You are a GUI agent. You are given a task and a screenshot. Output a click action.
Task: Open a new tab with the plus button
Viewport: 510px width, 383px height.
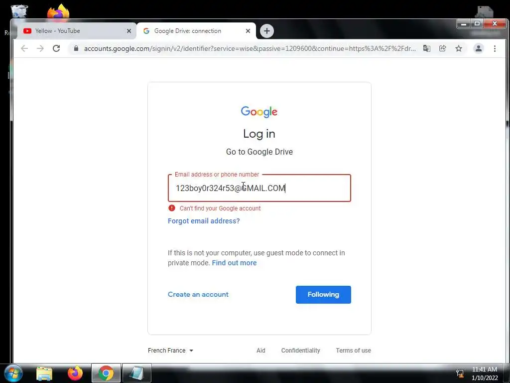point(267,31)
